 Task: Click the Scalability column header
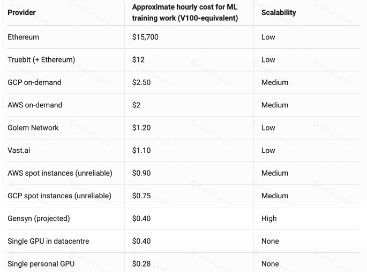coord(279,12)
